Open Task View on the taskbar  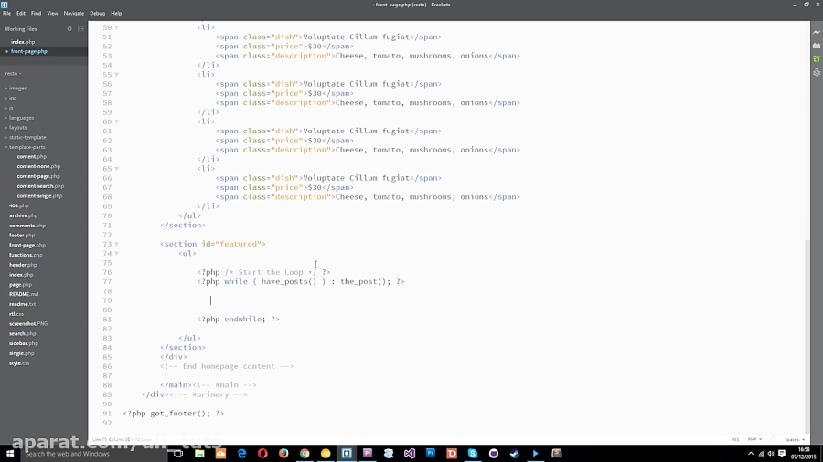pos(178,454)
